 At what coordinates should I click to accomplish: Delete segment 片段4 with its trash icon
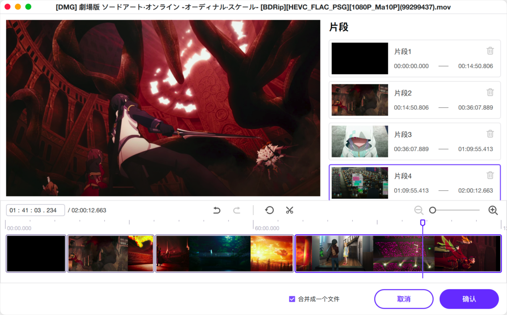(x=490, y=175)
